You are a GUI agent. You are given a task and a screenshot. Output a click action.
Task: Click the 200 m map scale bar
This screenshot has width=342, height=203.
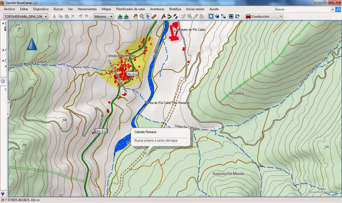click(323, 190)
